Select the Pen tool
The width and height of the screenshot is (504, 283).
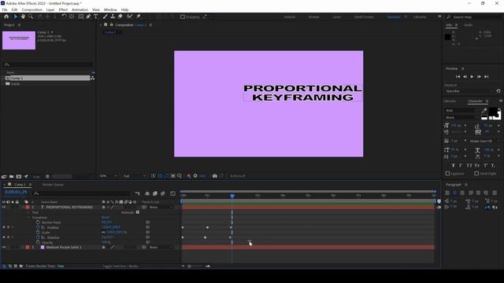[88, 17]
